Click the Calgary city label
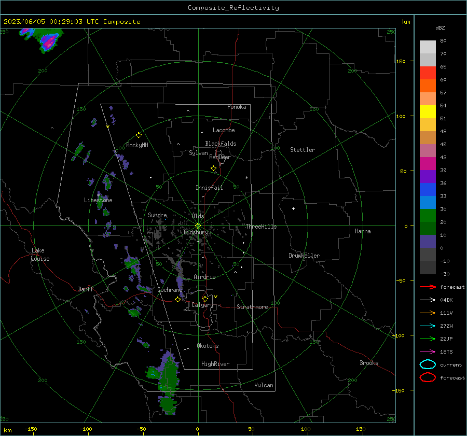 click(x=202, y=305)
